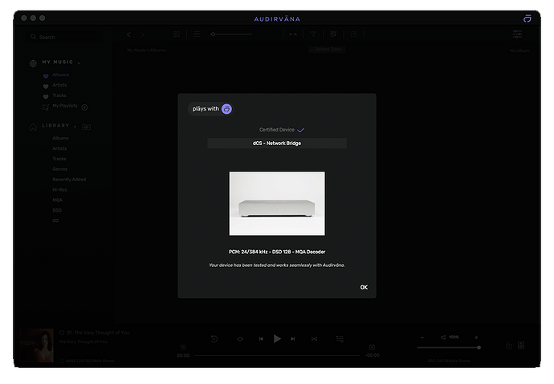
Task: Open the DSD library category
Action: click(x=57, y=211)
